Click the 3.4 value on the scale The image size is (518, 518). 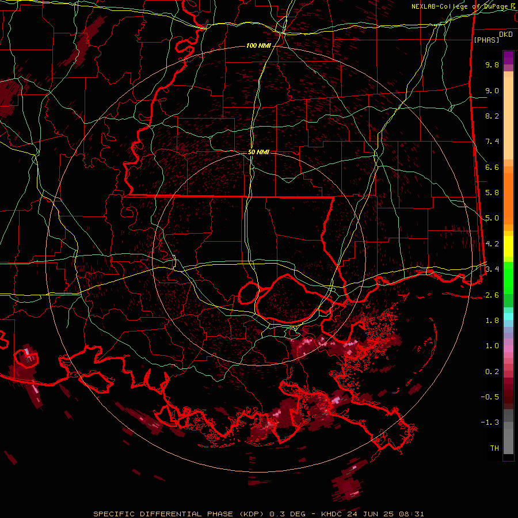tap(492, 269)
